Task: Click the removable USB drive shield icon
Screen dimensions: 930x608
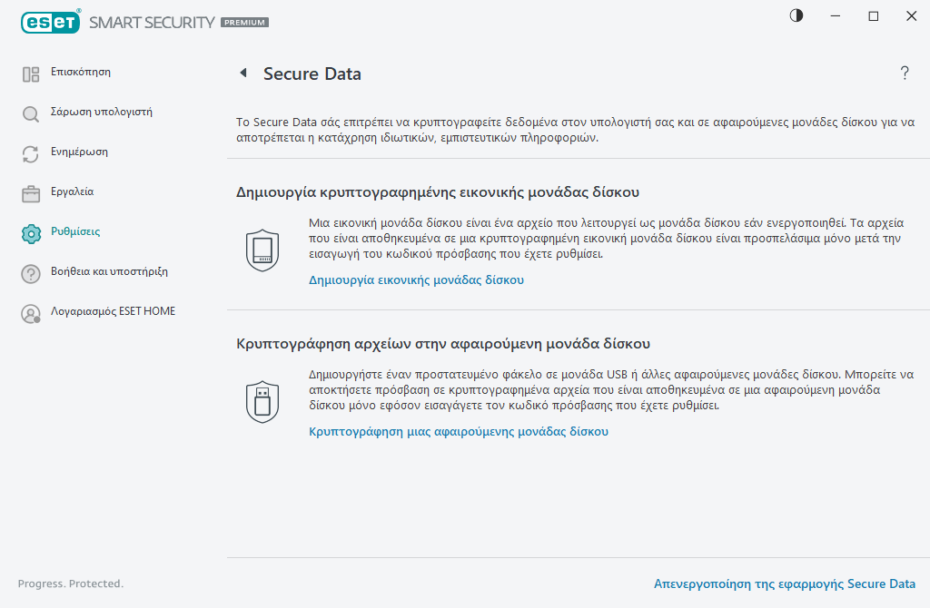Action: click(262, 399)
